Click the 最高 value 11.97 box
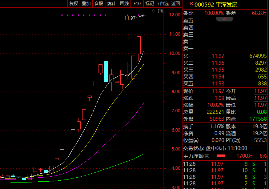 coord(260,98)
